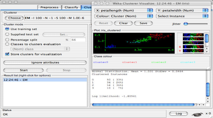Click the Clear button in visualizer
The image size is (213, 118).
click(x=123, y=23)
